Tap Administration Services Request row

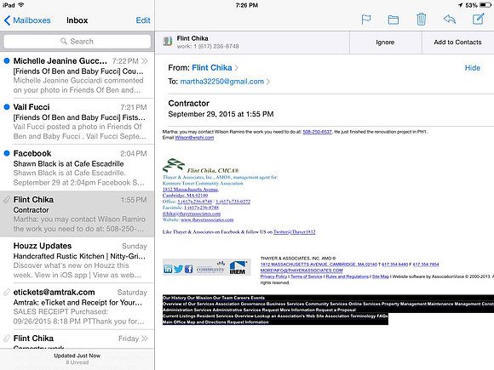(259, 310)
